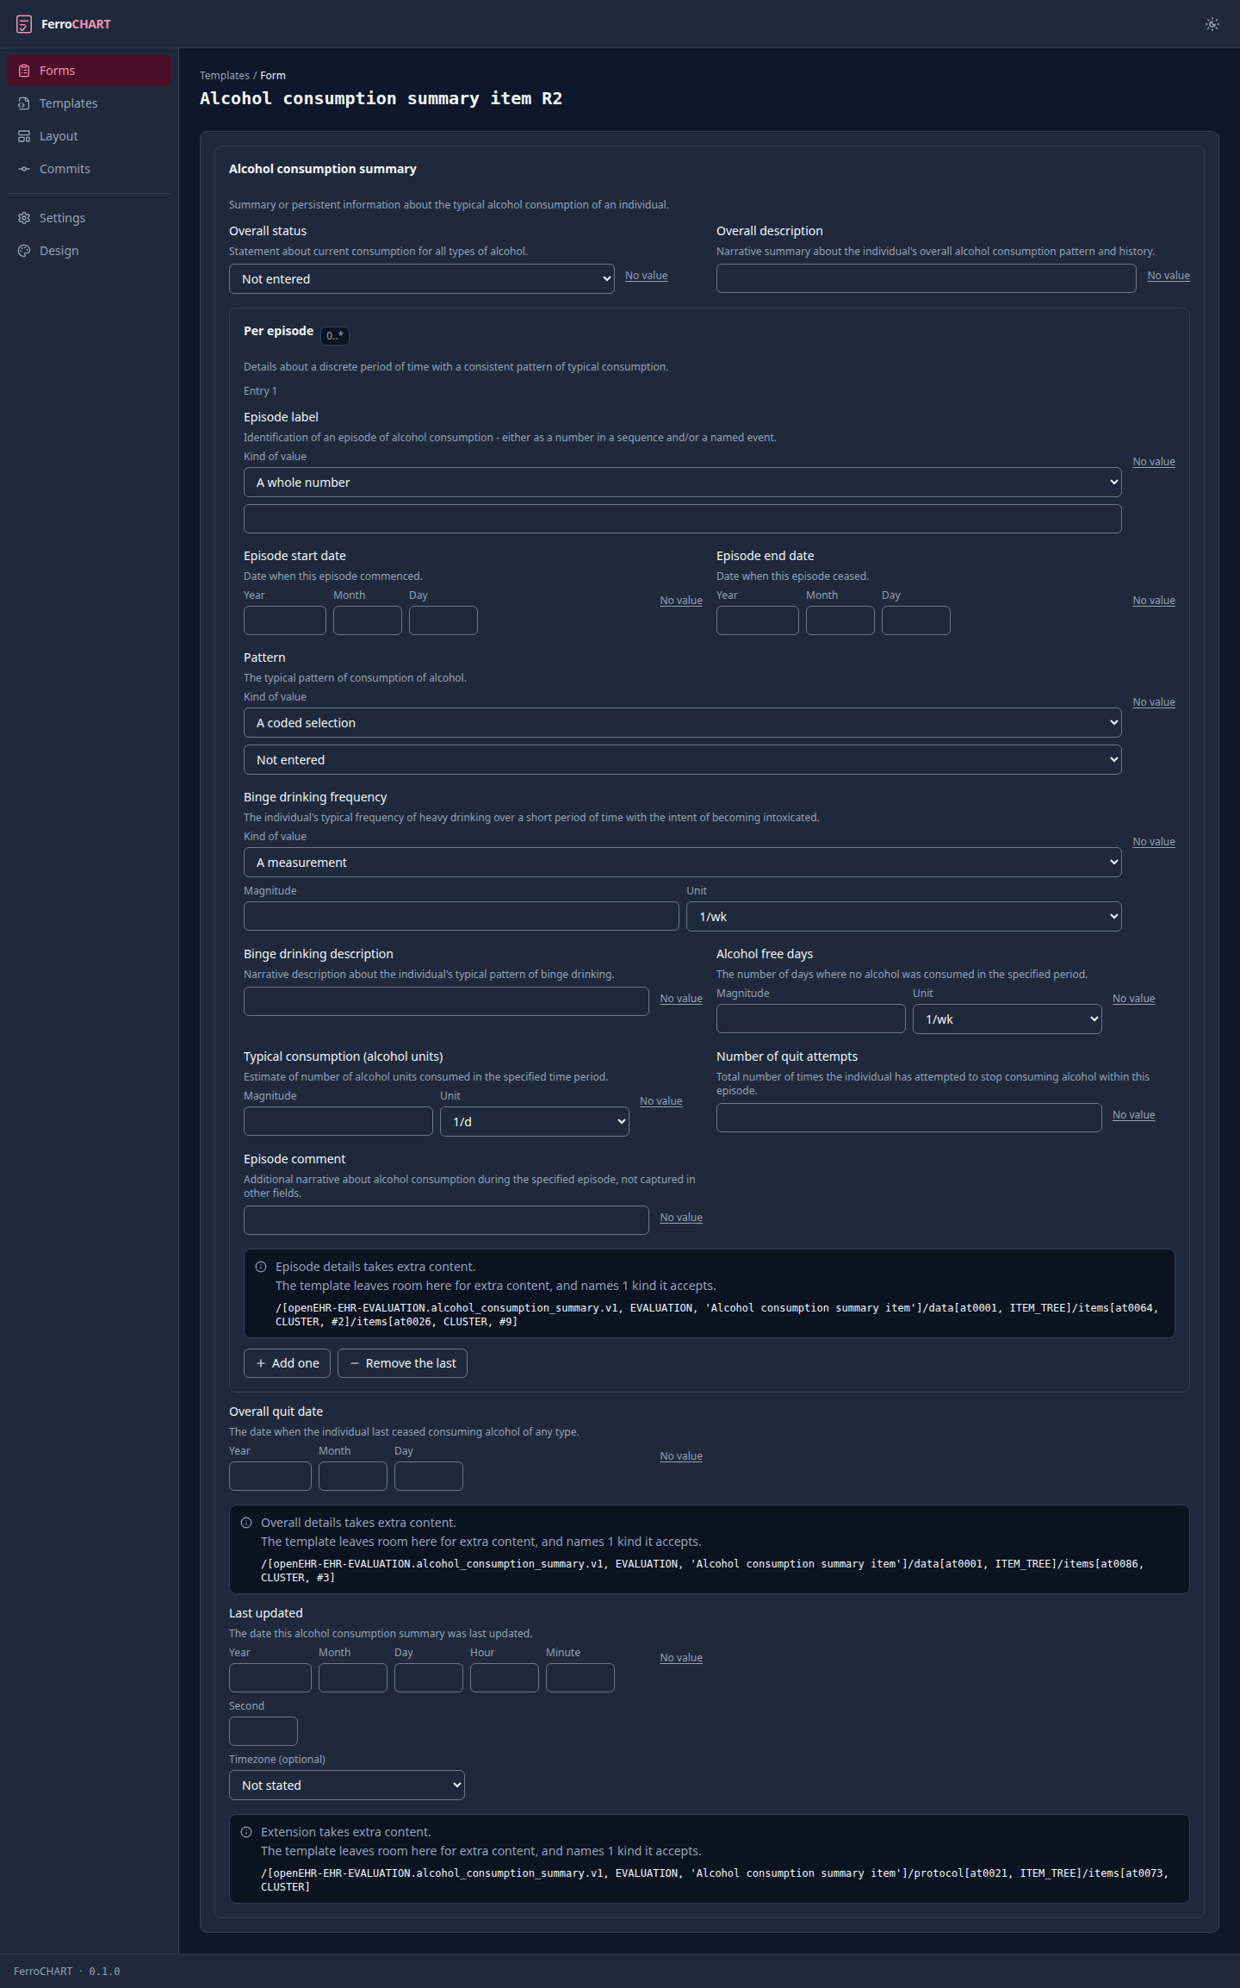Open Layout in the sidebar
The width and height of the screenshot is (1240, 1988).
(90, 136)
